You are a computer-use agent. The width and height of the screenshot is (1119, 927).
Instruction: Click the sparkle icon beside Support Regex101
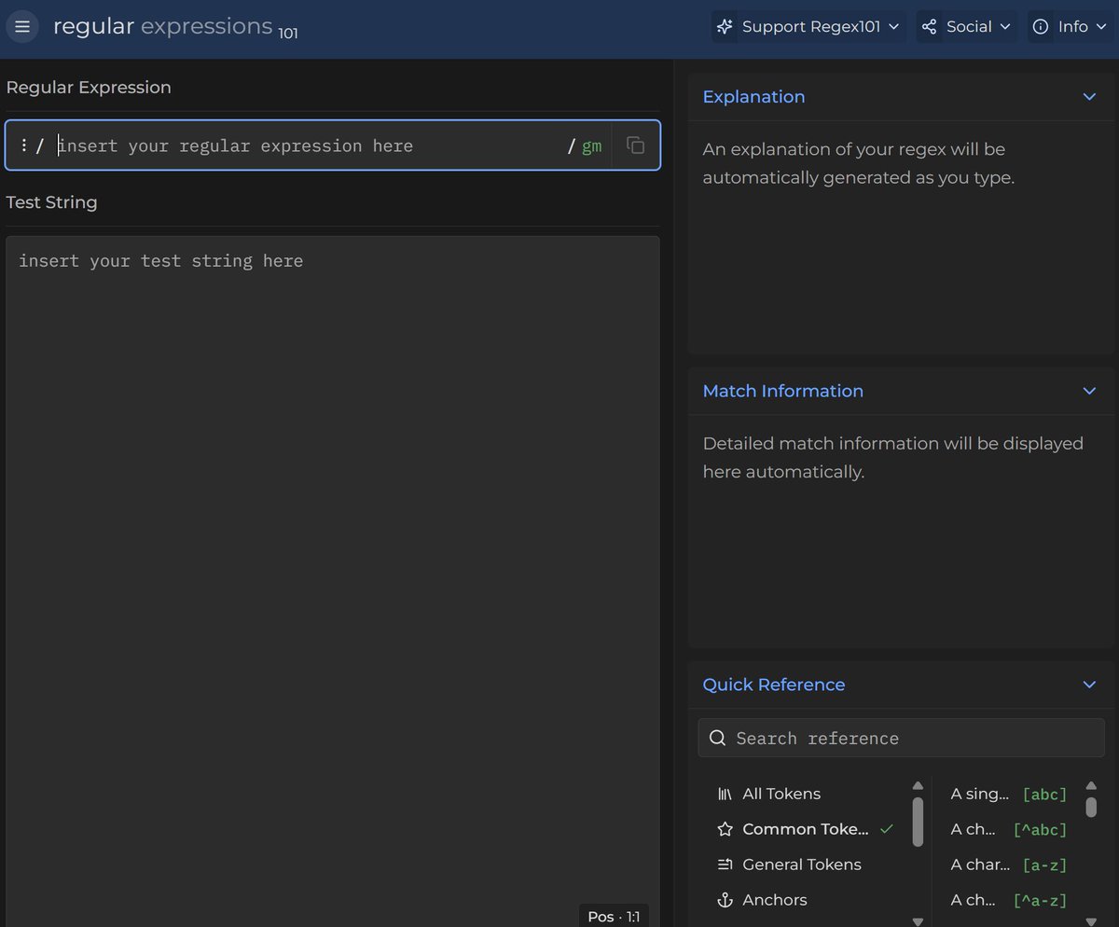pyautogui.click(x=725, y=27)
